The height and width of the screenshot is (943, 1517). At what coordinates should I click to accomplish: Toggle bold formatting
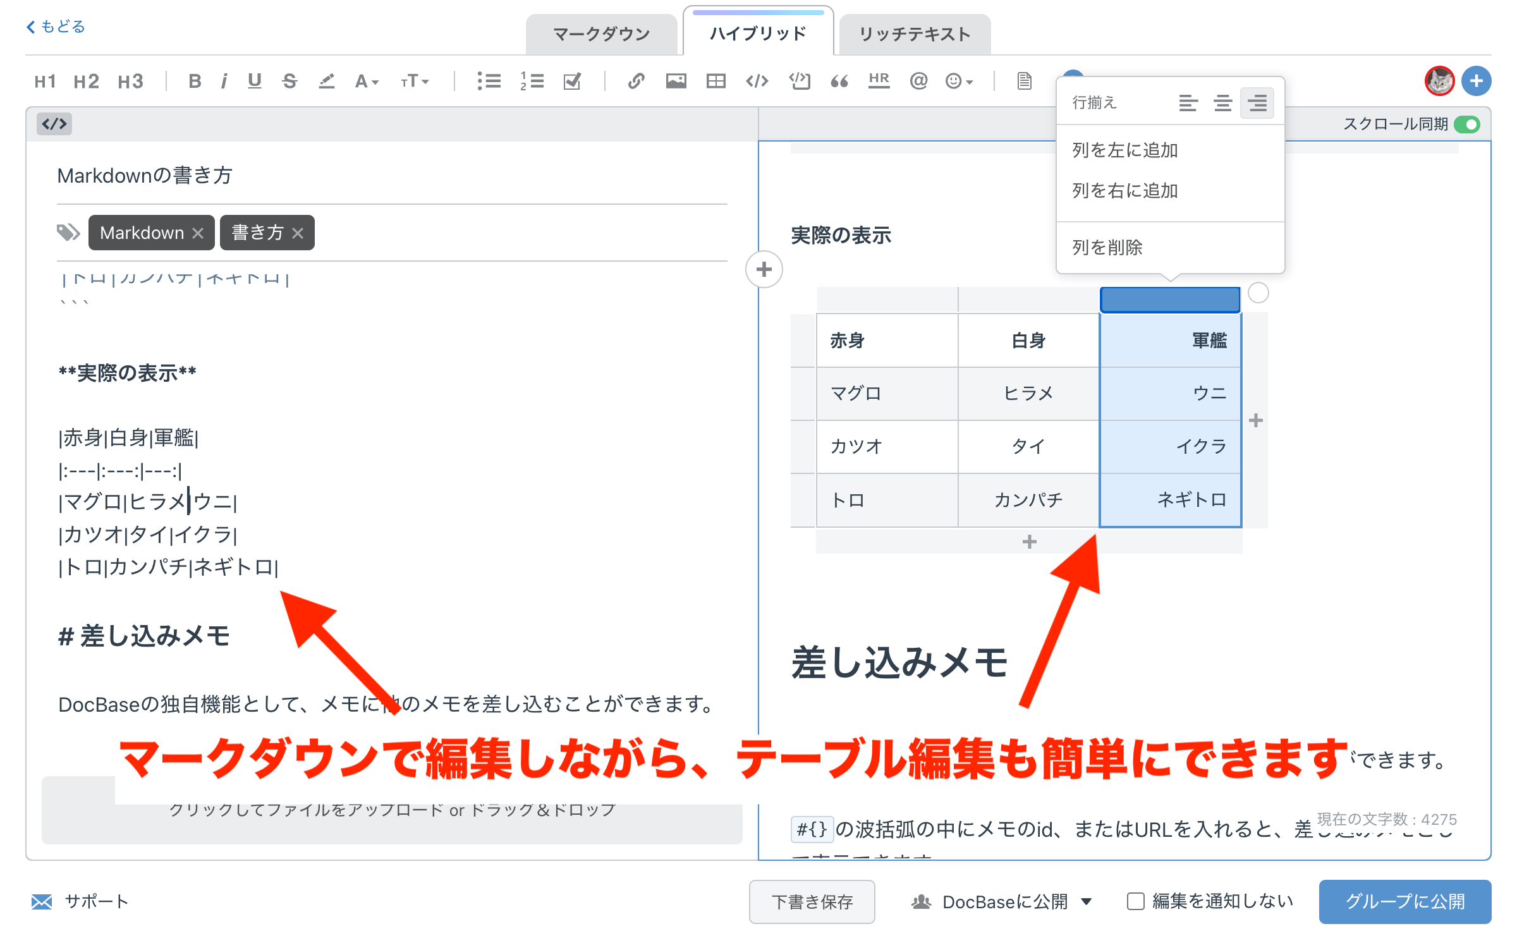[x=195, y=81]
